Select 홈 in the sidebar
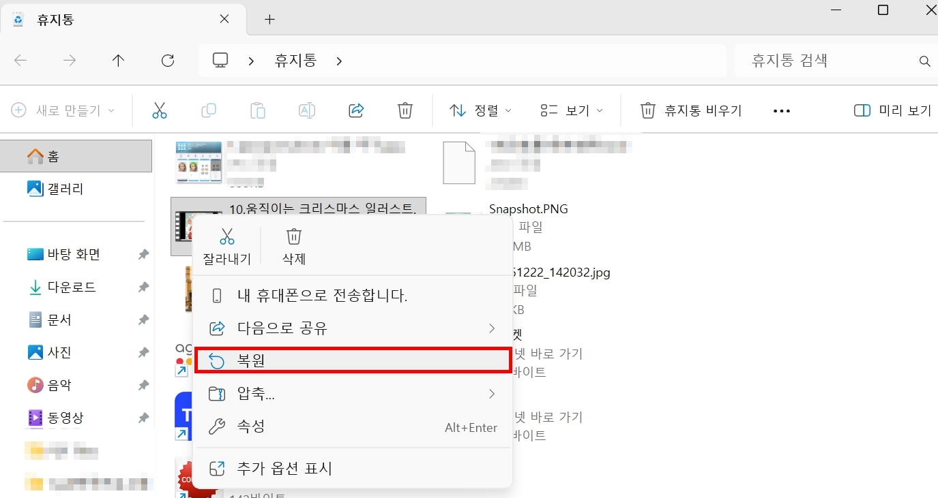This screenshot has width=938, height=498. 76,156
